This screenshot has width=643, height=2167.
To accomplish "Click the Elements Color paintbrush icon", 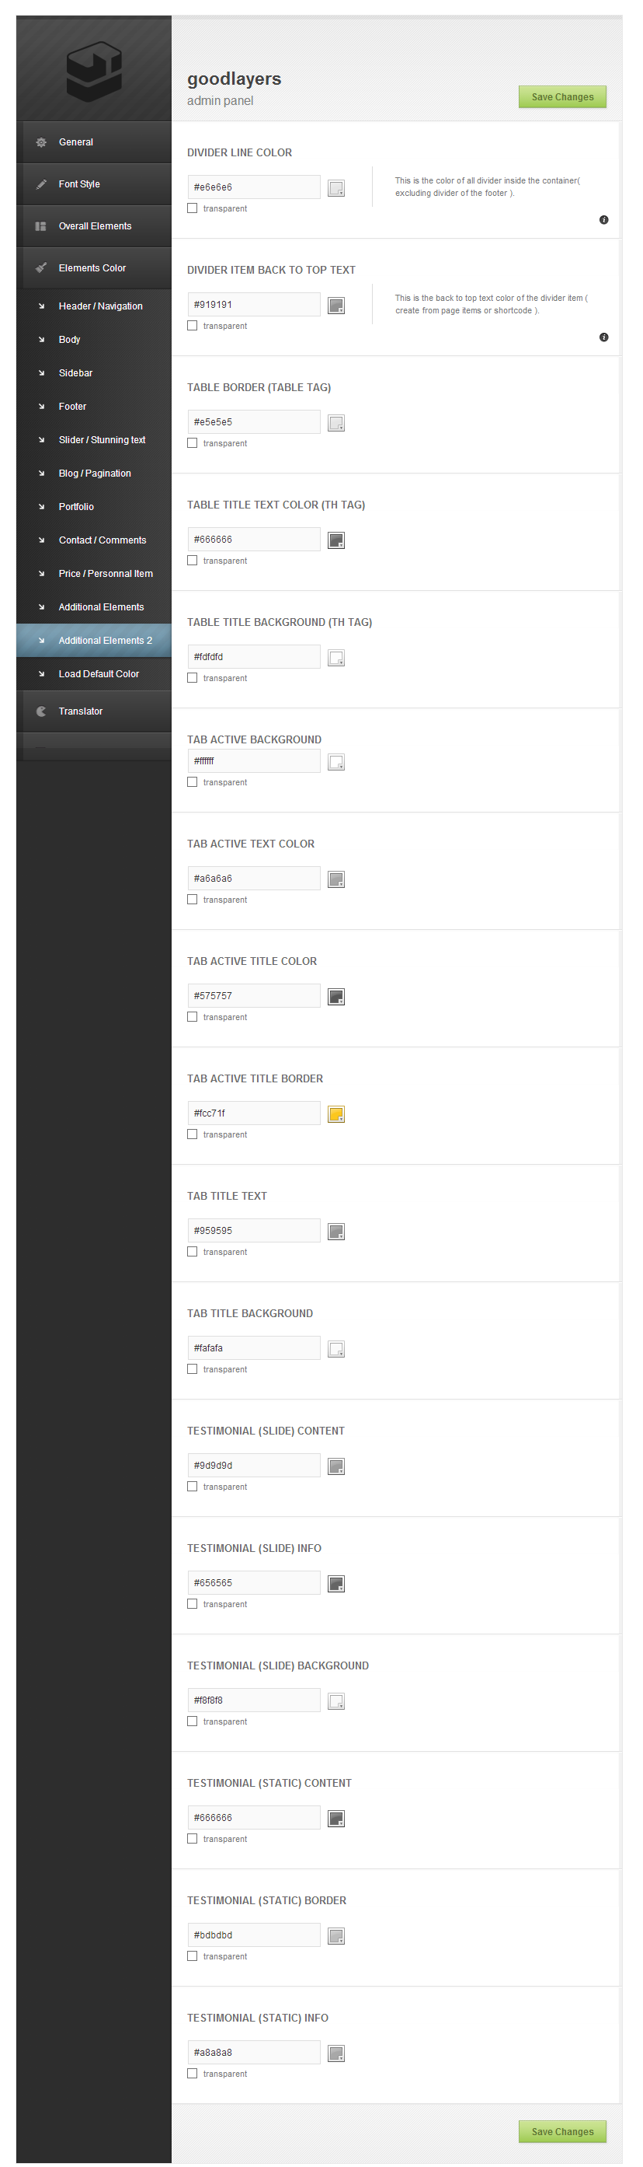I will [x=40, y=268].
